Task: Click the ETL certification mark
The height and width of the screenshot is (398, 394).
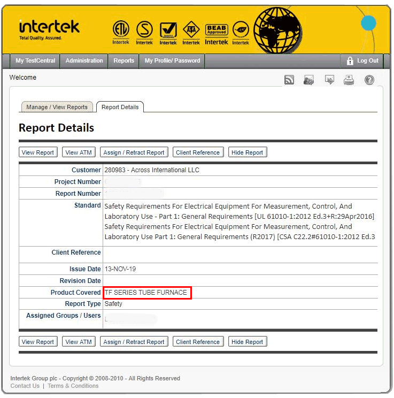Action: (x=121, y=32)
